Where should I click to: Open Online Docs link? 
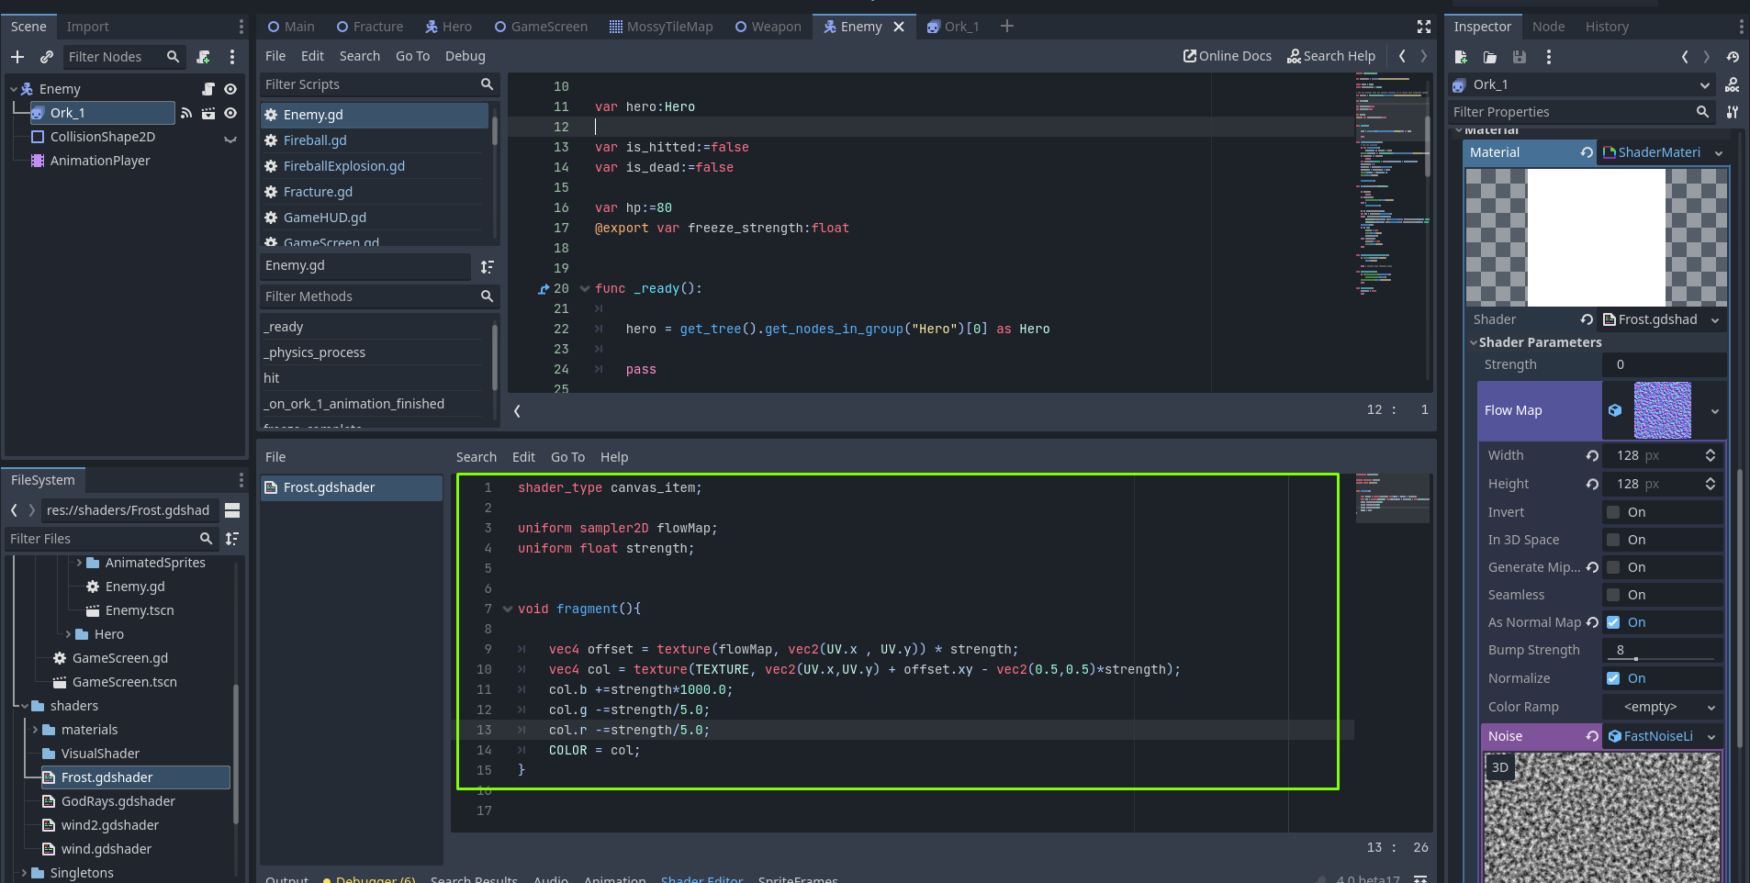pyautogui.click(x=1228, y=56)
